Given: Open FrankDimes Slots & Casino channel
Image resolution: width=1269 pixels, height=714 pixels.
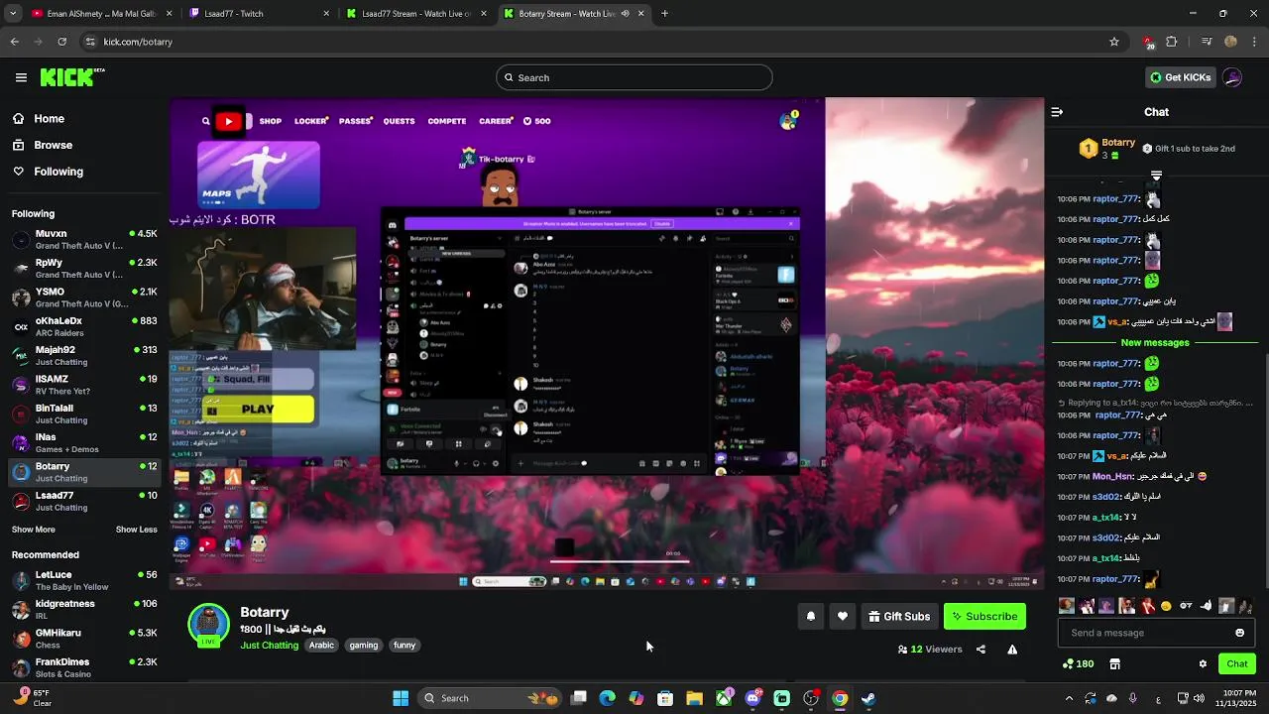Looking at the screenshot, I should (x=84, y=667).
